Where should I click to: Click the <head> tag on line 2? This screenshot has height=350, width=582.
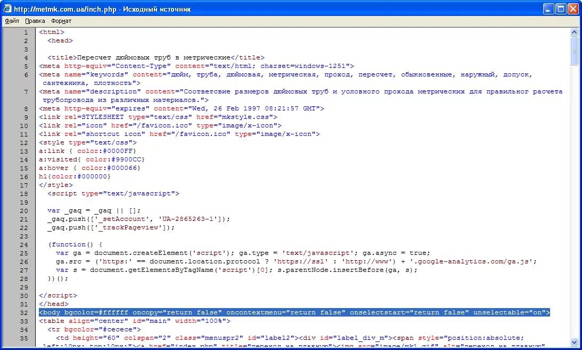[x=60, y=41]
